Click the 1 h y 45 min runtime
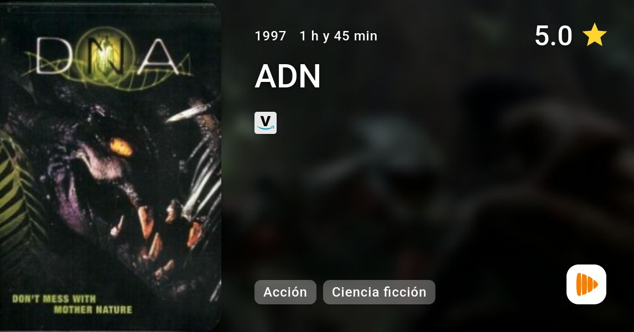The height and width of the screenshot is (332, 634). click(339, 36)
